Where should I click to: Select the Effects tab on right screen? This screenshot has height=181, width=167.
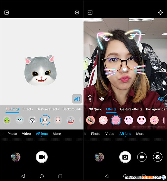(111, 109)
